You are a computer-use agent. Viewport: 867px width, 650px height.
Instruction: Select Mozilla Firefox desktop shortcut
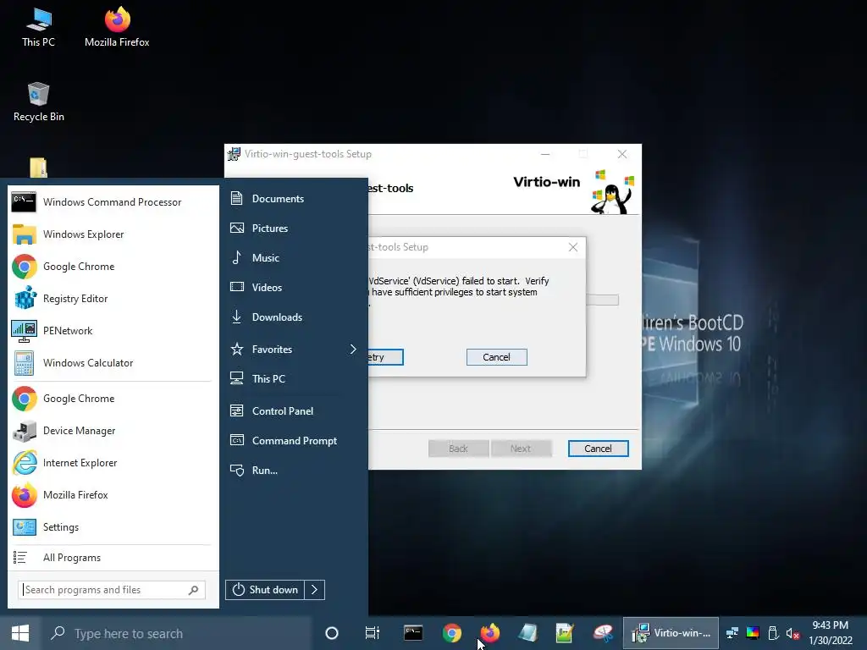(x=117, y=28)
